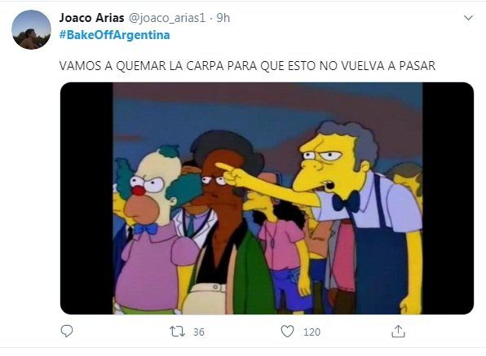Expand the tweet options chevron
Image resolution: width=486 pixels, height=356 pixels.
click(x=468, y=18)
